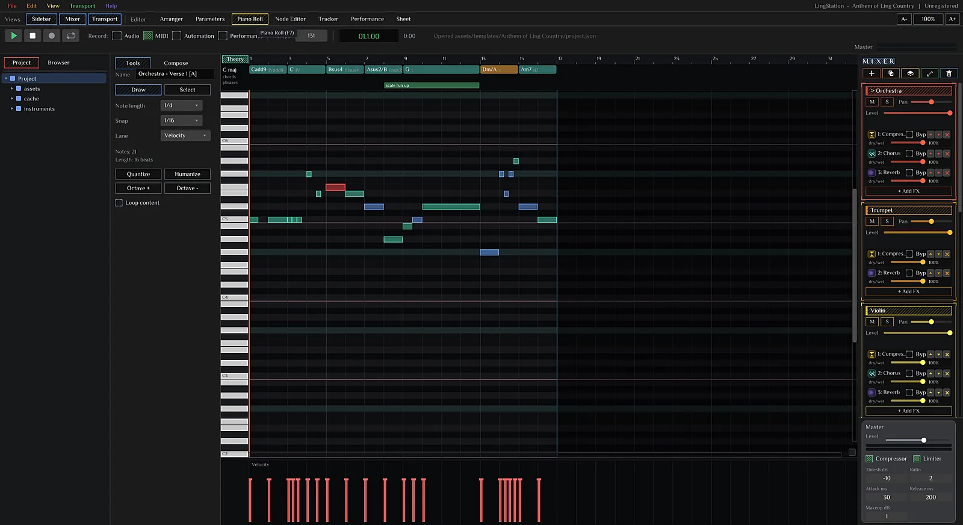Click the Octave + button

click(138, 188)
